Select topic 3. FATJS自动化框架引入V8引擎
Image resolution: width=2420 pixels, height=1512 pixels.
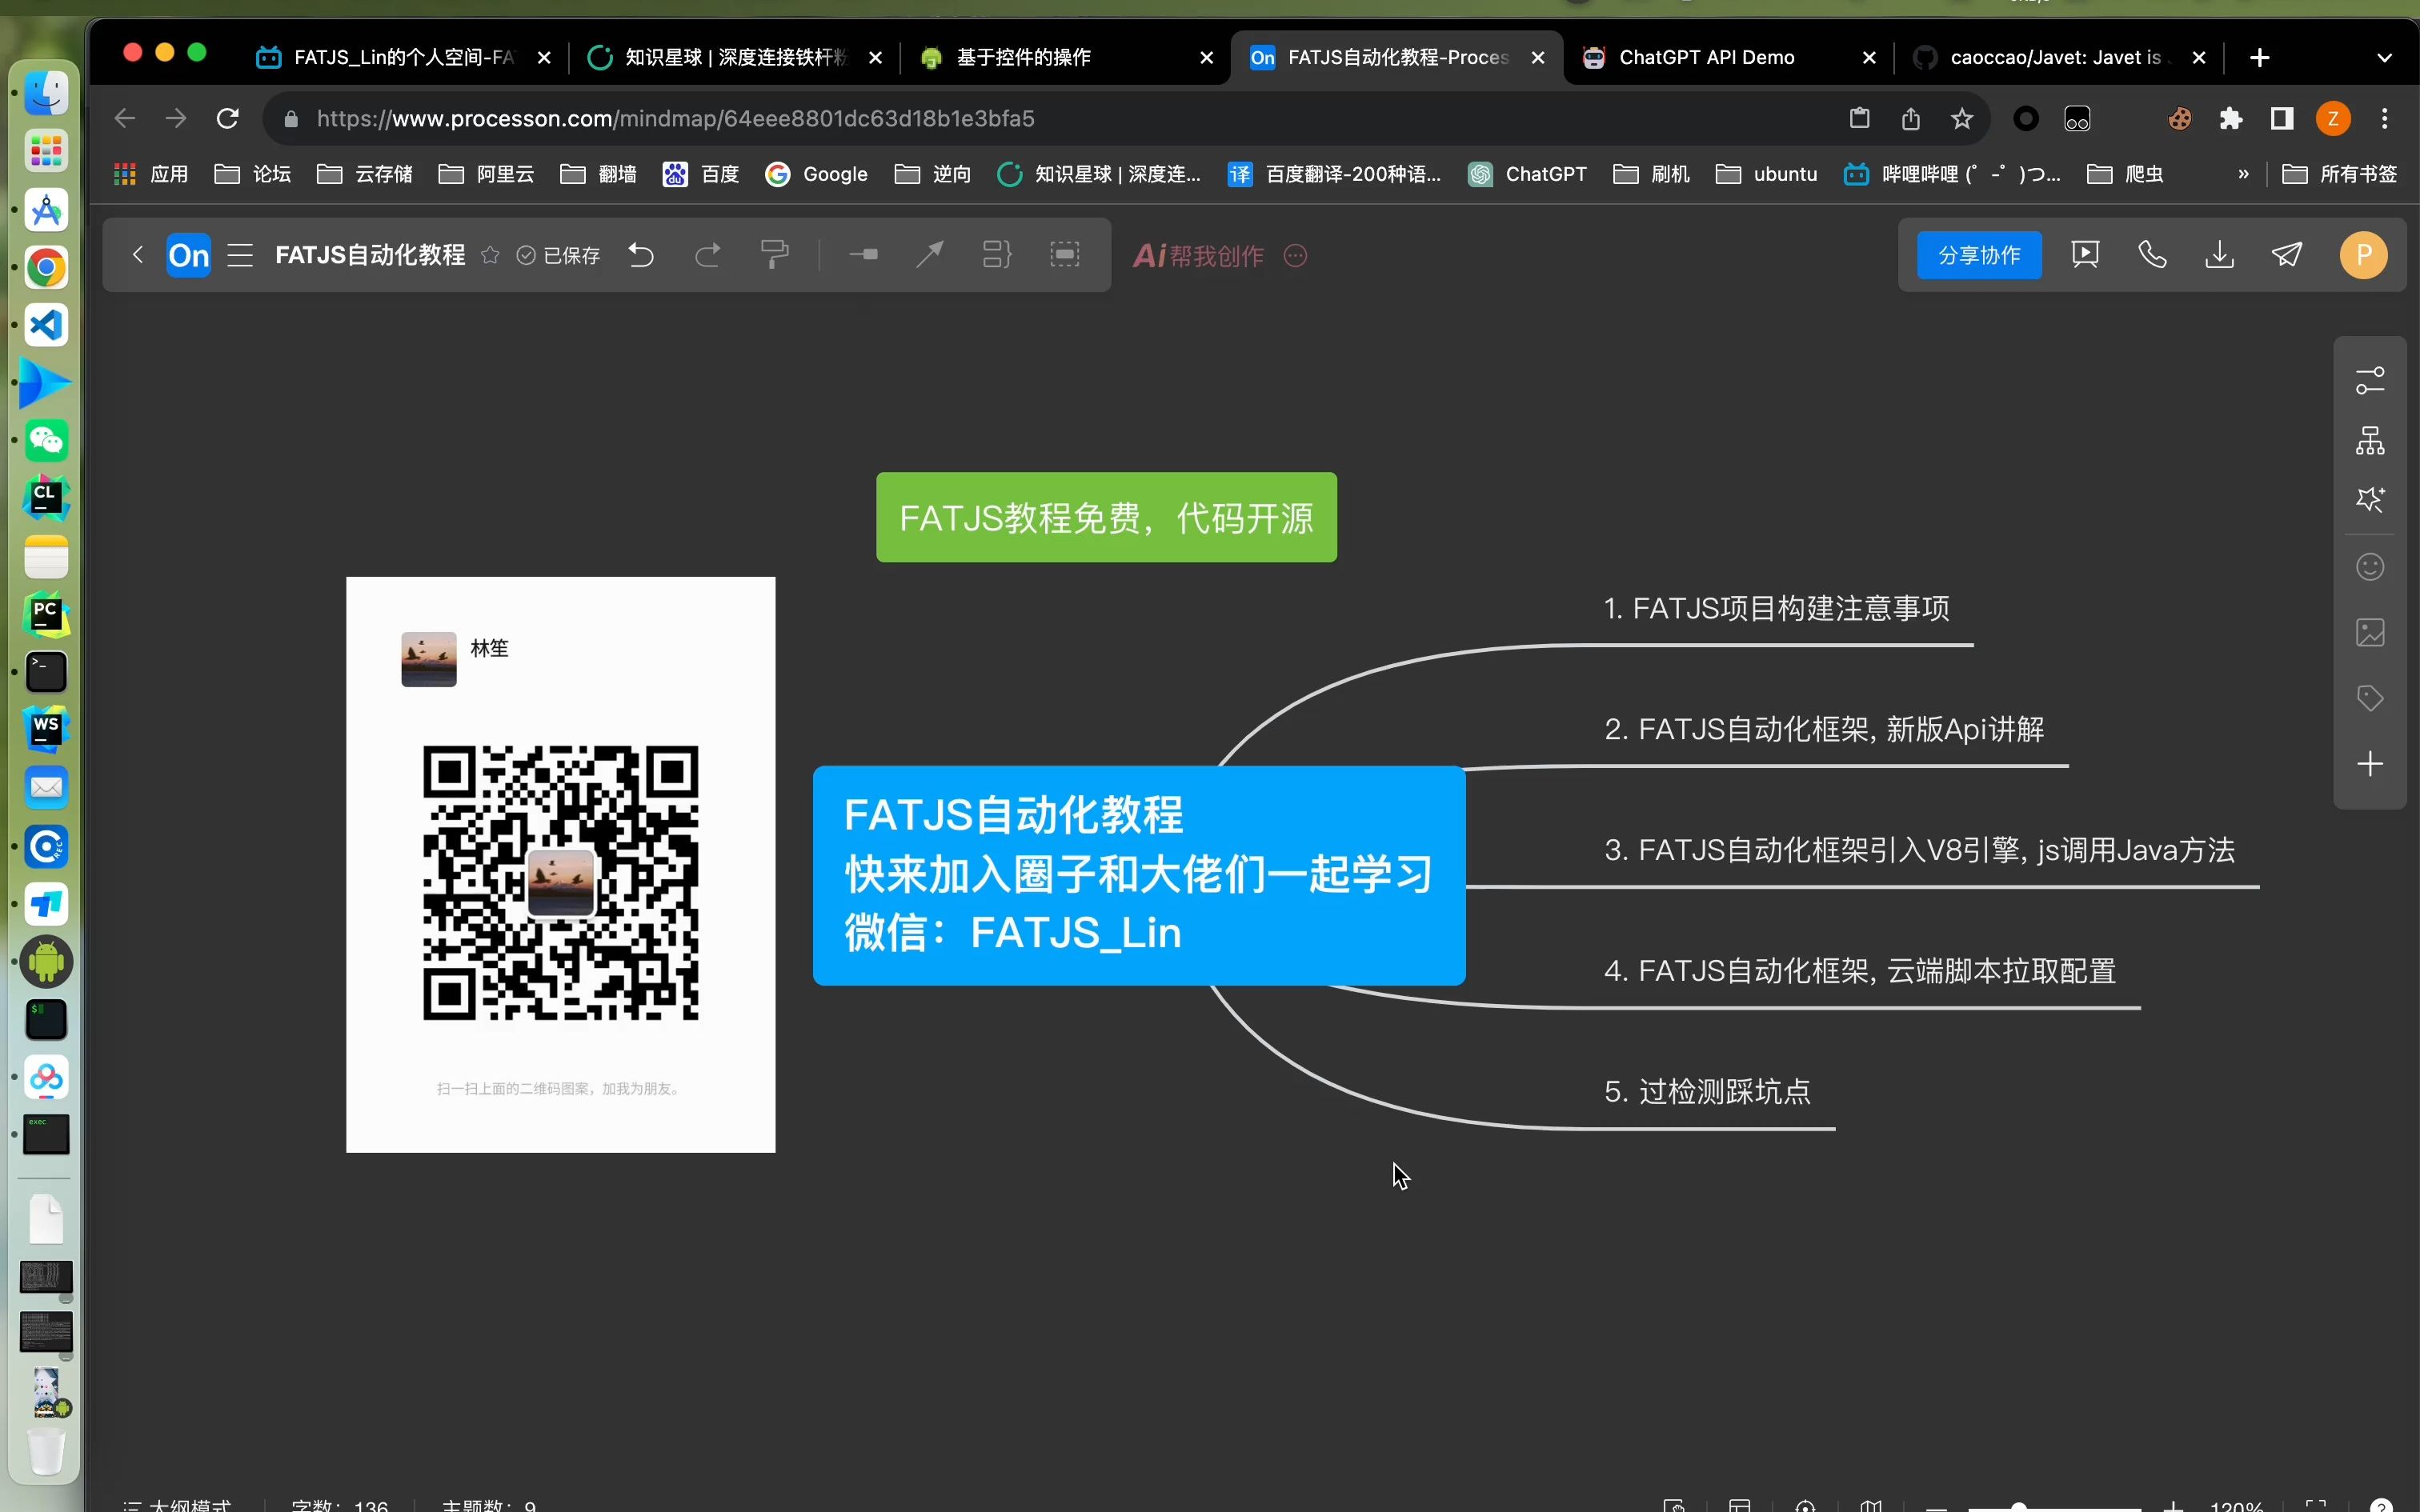pos(1919,850)
